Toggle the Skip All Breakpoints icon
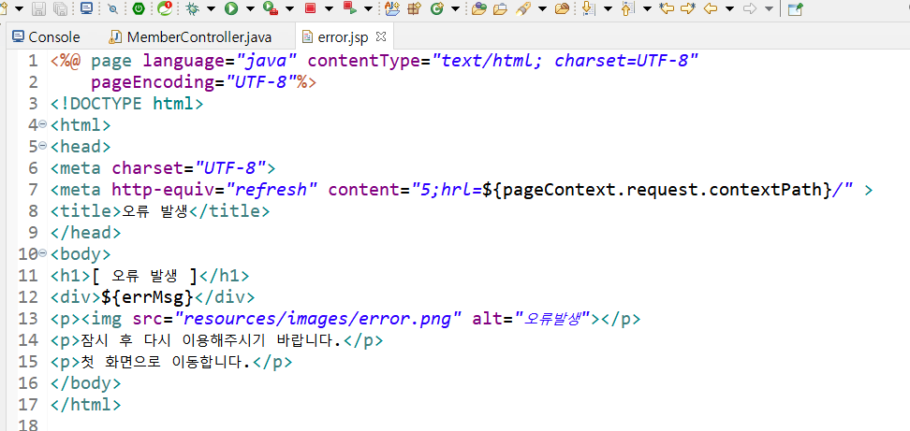The image size is (910, 431). point(113,8)
